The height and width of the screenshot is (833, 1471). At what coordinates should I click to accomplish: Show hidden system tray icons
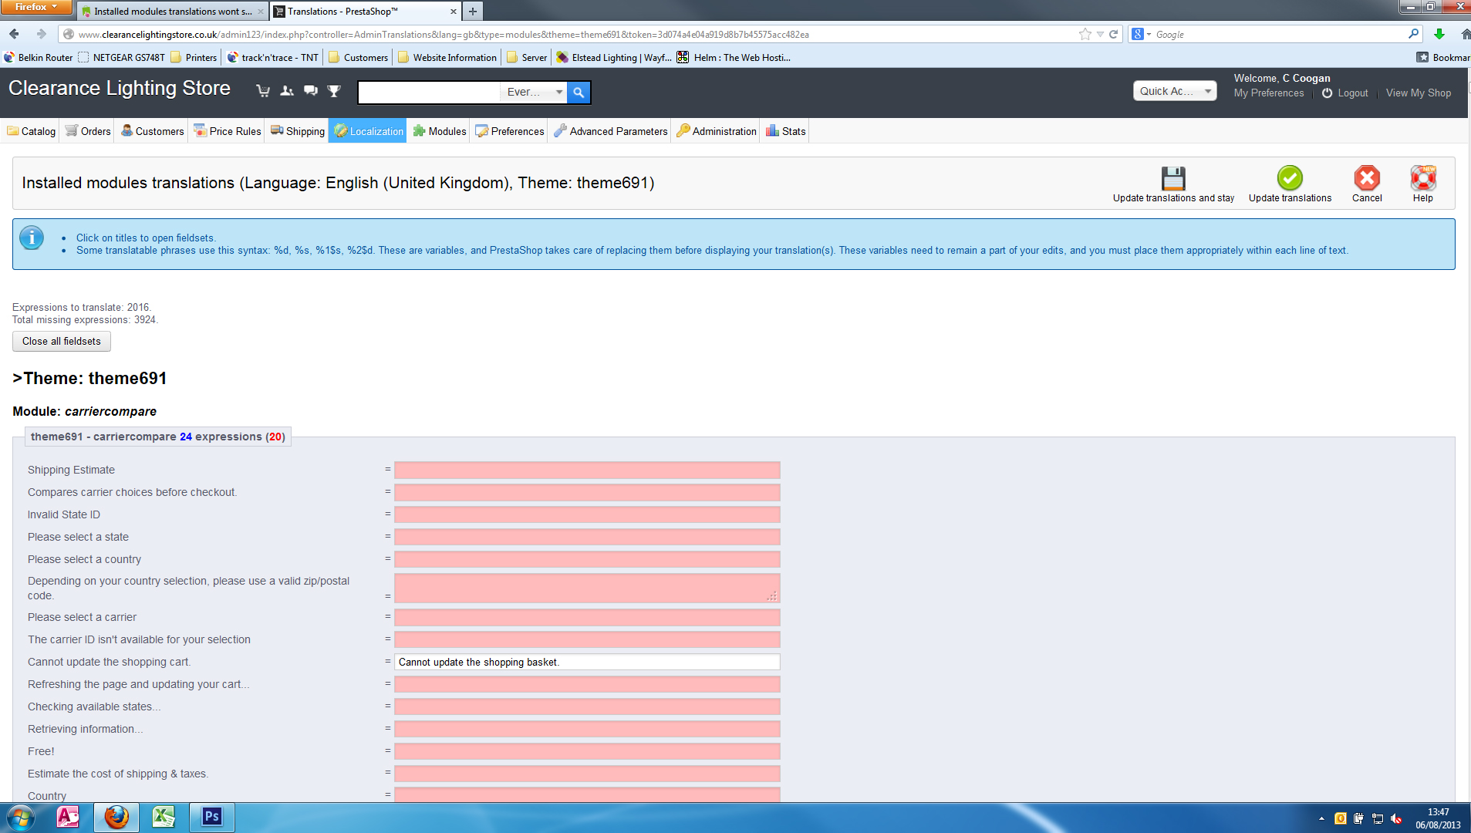pyautogui.click(x=1321, y=818)
